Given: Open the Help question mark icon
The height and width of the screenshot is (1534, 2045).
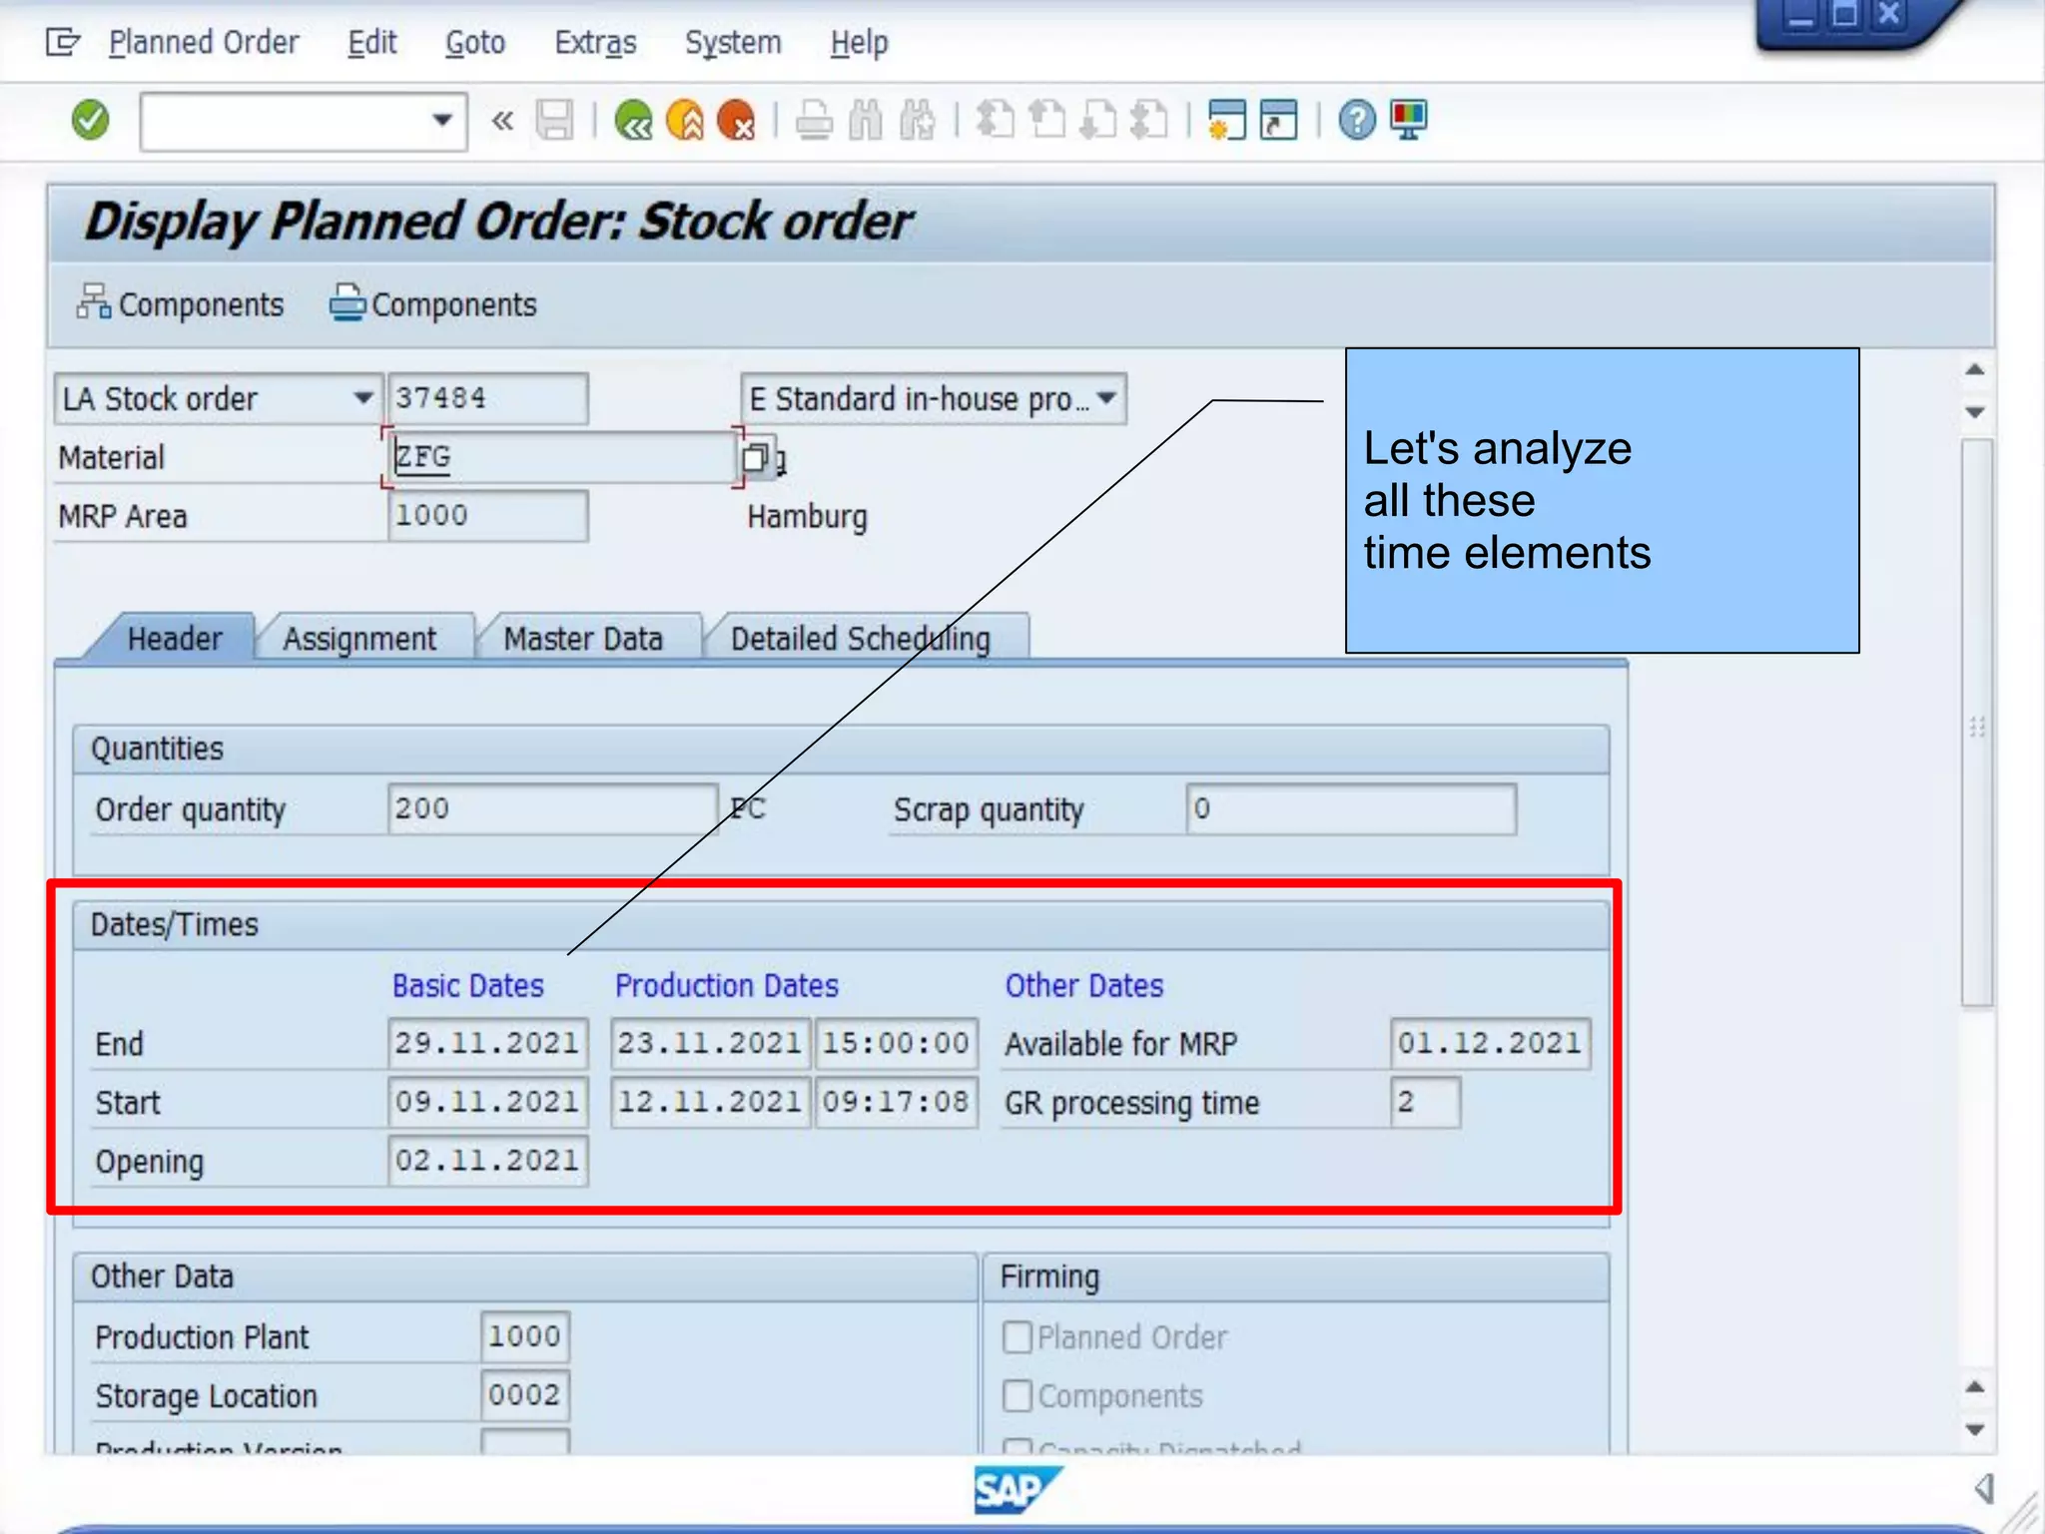Looking at the screenshot, I should tap(1356, 121).
